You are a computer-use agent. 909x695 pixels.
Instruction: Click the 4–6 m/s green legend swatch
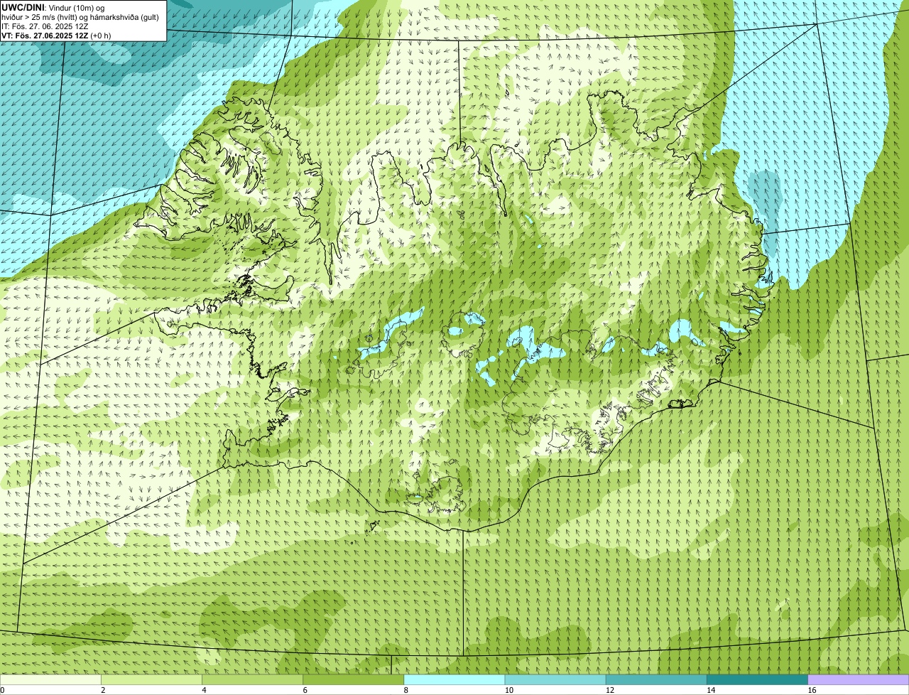click(253, 679)
